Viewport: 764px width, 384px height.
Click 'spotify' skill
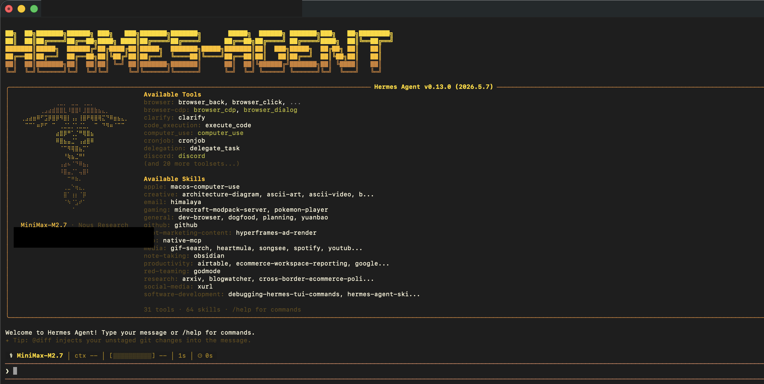click(307, 248)
